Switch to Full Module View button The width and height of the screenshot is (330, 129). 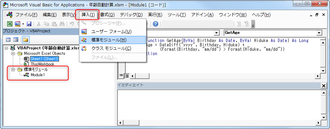tap(127, 76)
